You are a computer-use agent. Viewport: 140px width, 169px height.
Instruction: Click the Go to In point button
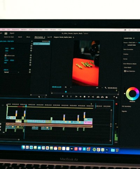click(x=76, y=96)
